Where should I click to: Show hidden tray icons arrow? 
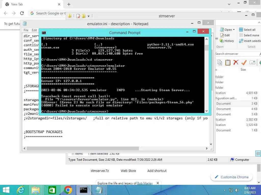pyautogui.click(x=225, y=190)
